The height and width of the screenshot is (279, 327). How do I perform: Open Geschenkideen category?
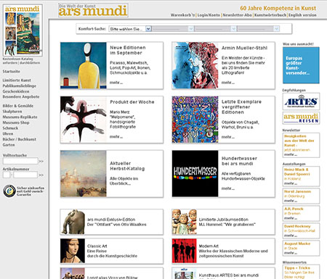pyautogui.click(x=16, y=91)
